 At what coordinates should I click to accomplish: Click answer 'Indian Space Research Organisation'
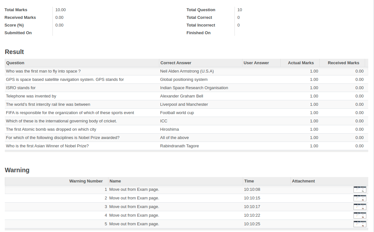pyautogui.click(x=194, y=88)
